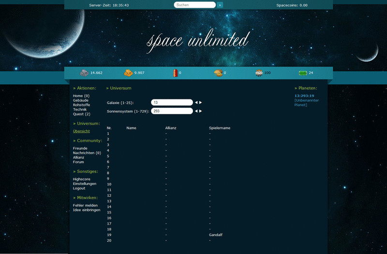Click the Spacecoins: 0.00 balance
Viewport: 387px width, 254px height.
click(292, 5)
